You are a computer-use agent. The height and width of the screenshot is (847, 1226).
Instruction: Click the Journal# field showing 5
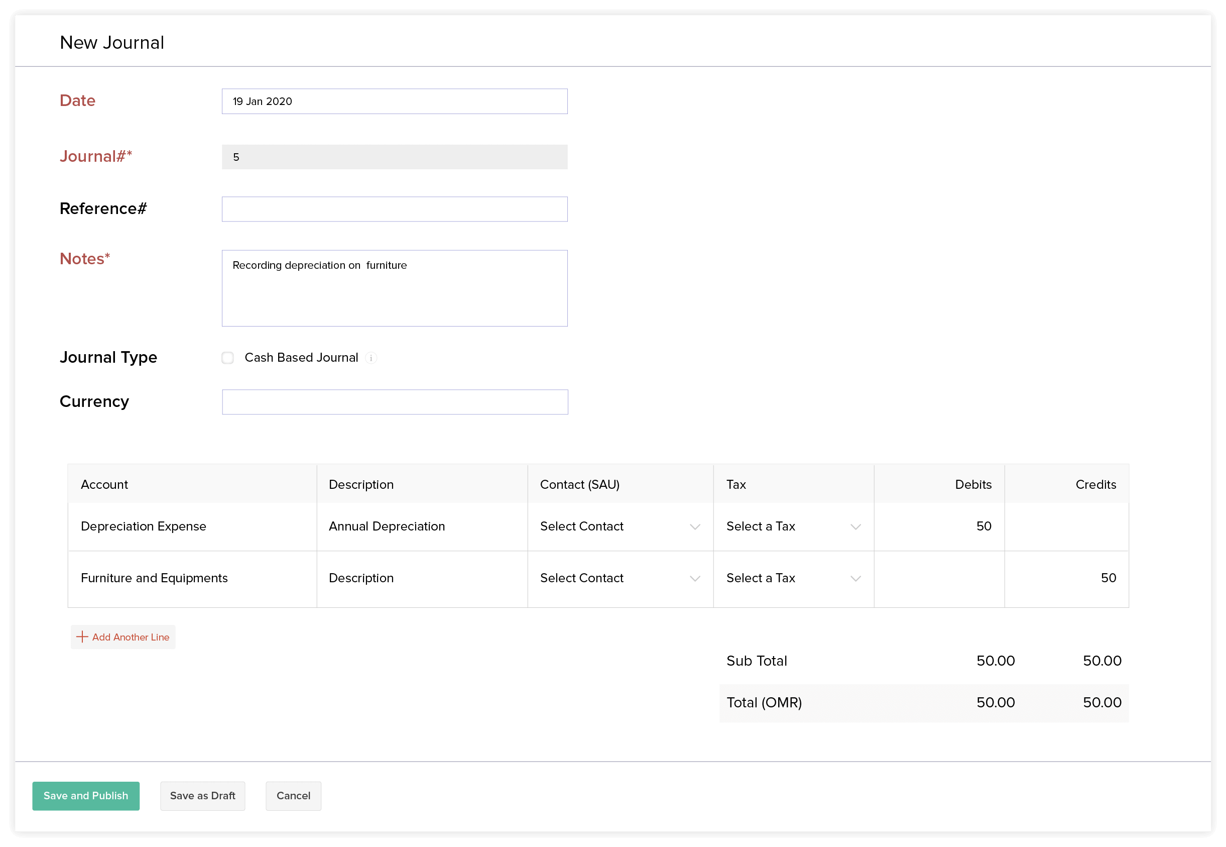tap(395, 157)
